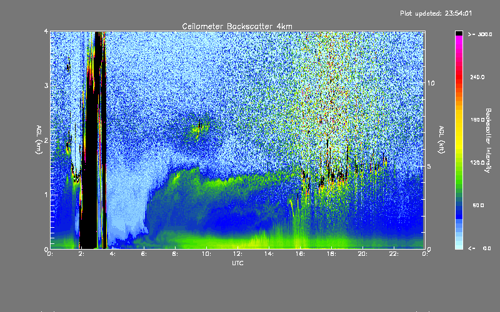The width and height of the screenshot is (500, 312).
Task: Click the '60.0' colorbar value
Action: (478, 205)
